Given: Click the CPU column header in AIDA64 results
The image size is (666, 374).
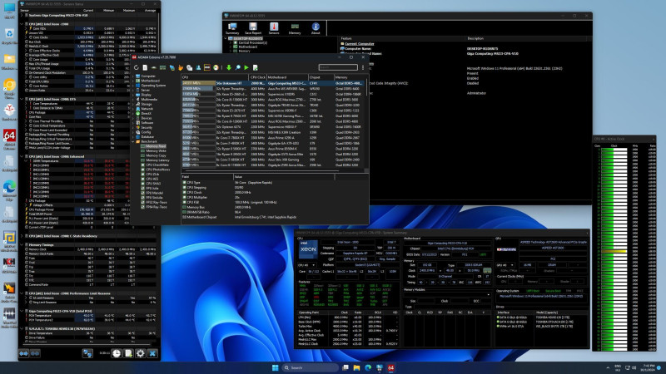Looking at the screenshot, I should point(215,77).
